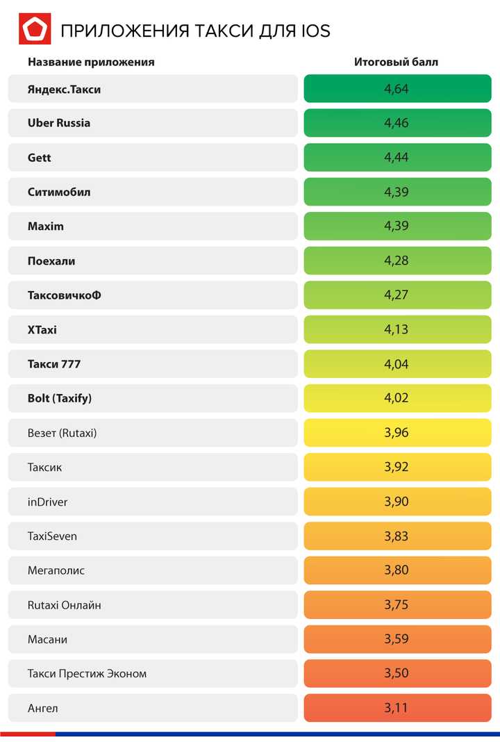Click the inDriver app name

pos(47,502)
